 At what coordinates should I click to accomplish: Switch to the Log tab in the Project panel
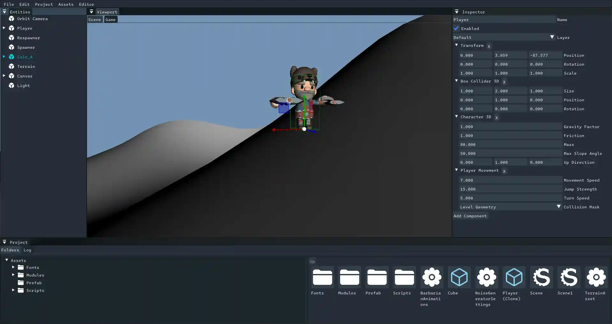[x=27, y=250]
